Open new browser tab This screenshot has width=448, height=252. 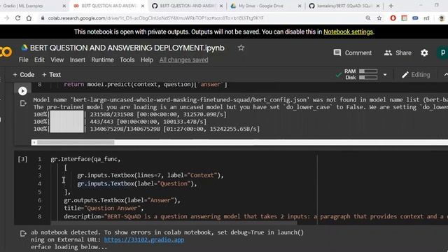(391, 6)
